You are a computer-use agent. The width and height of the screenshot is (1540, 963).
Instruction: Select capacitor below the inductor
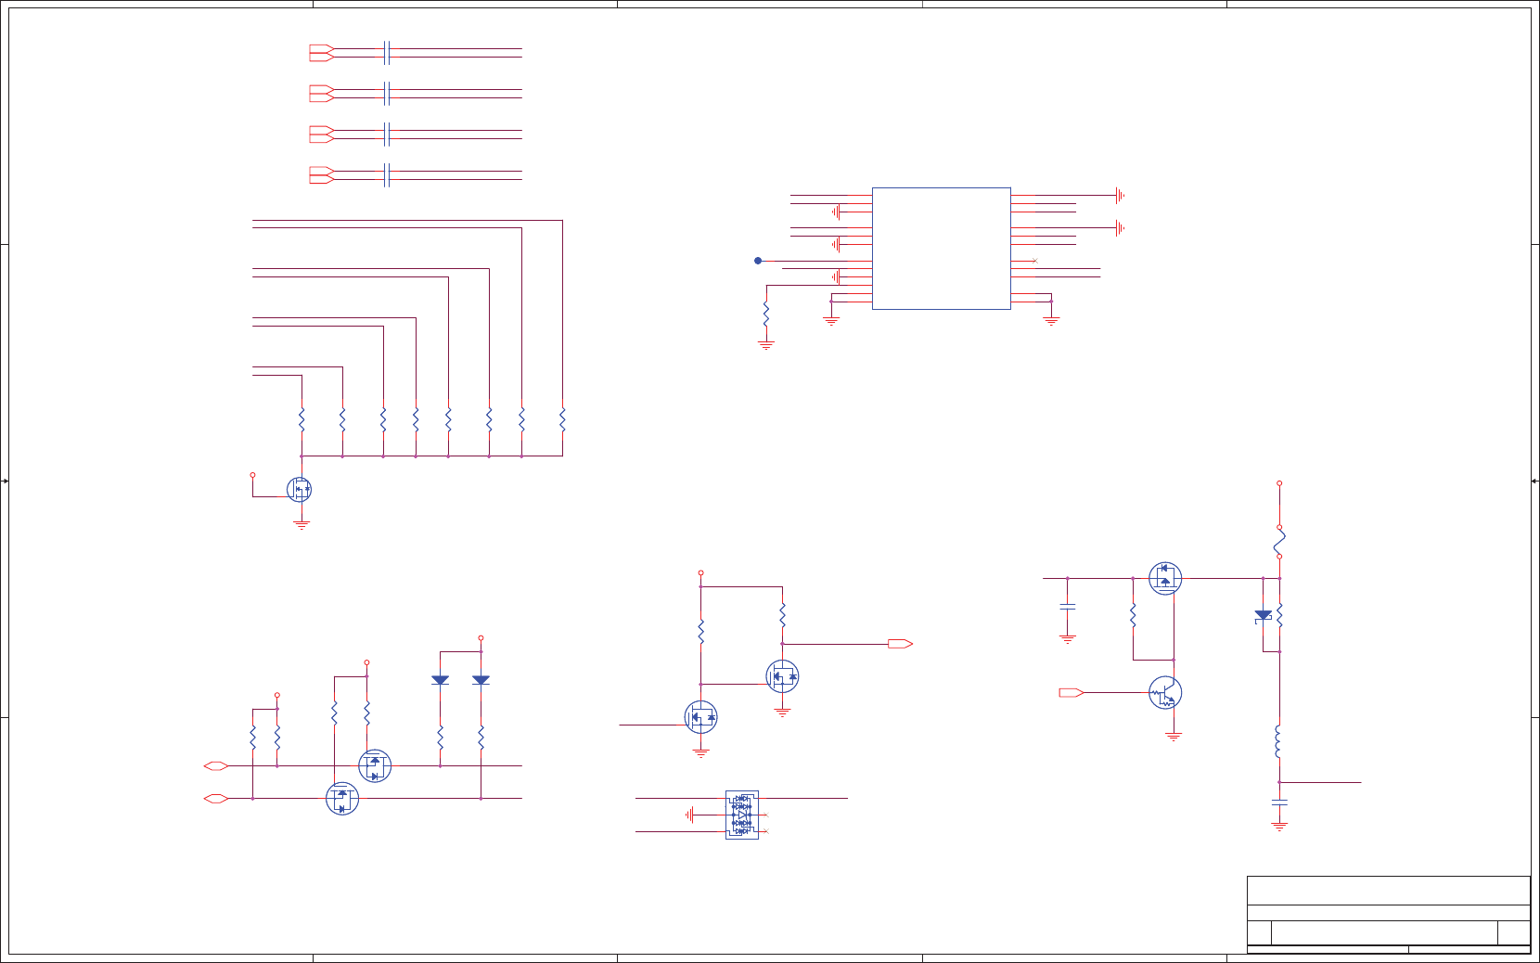tap(1279, 801)
